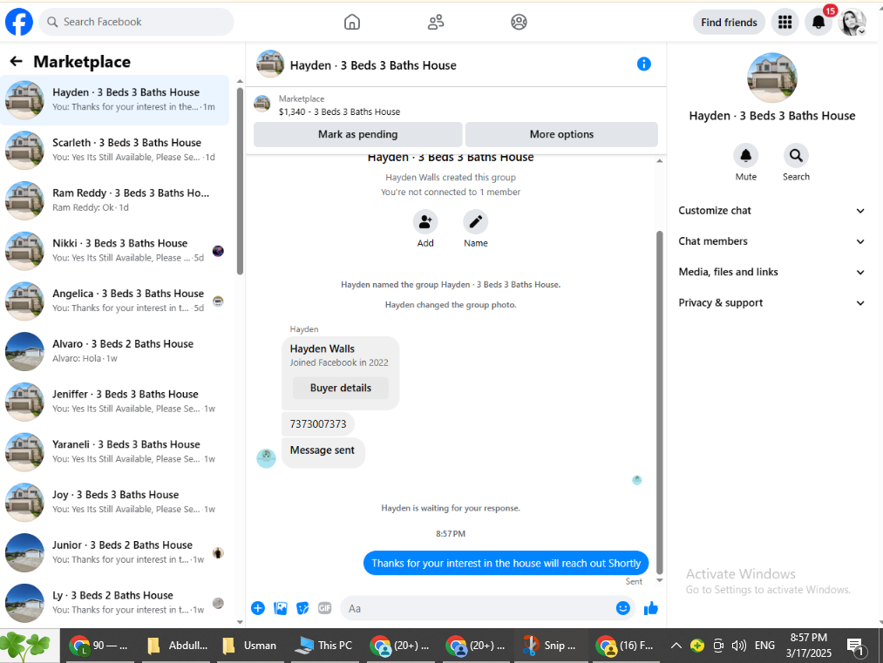
Task: Open the GIF picker icon
Action: tap(325, 608)
